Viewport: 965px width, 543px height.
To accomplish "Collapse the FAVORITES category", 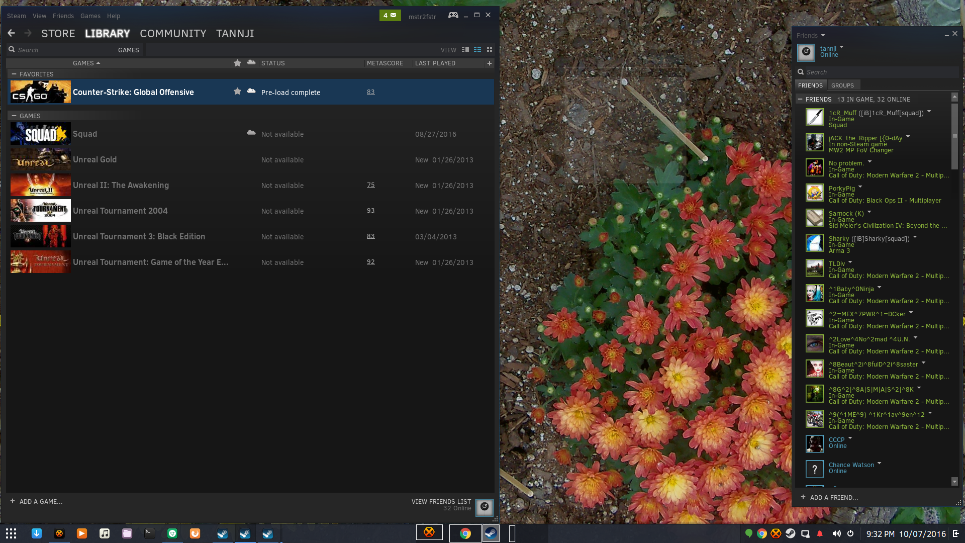I will coord(14,74).
